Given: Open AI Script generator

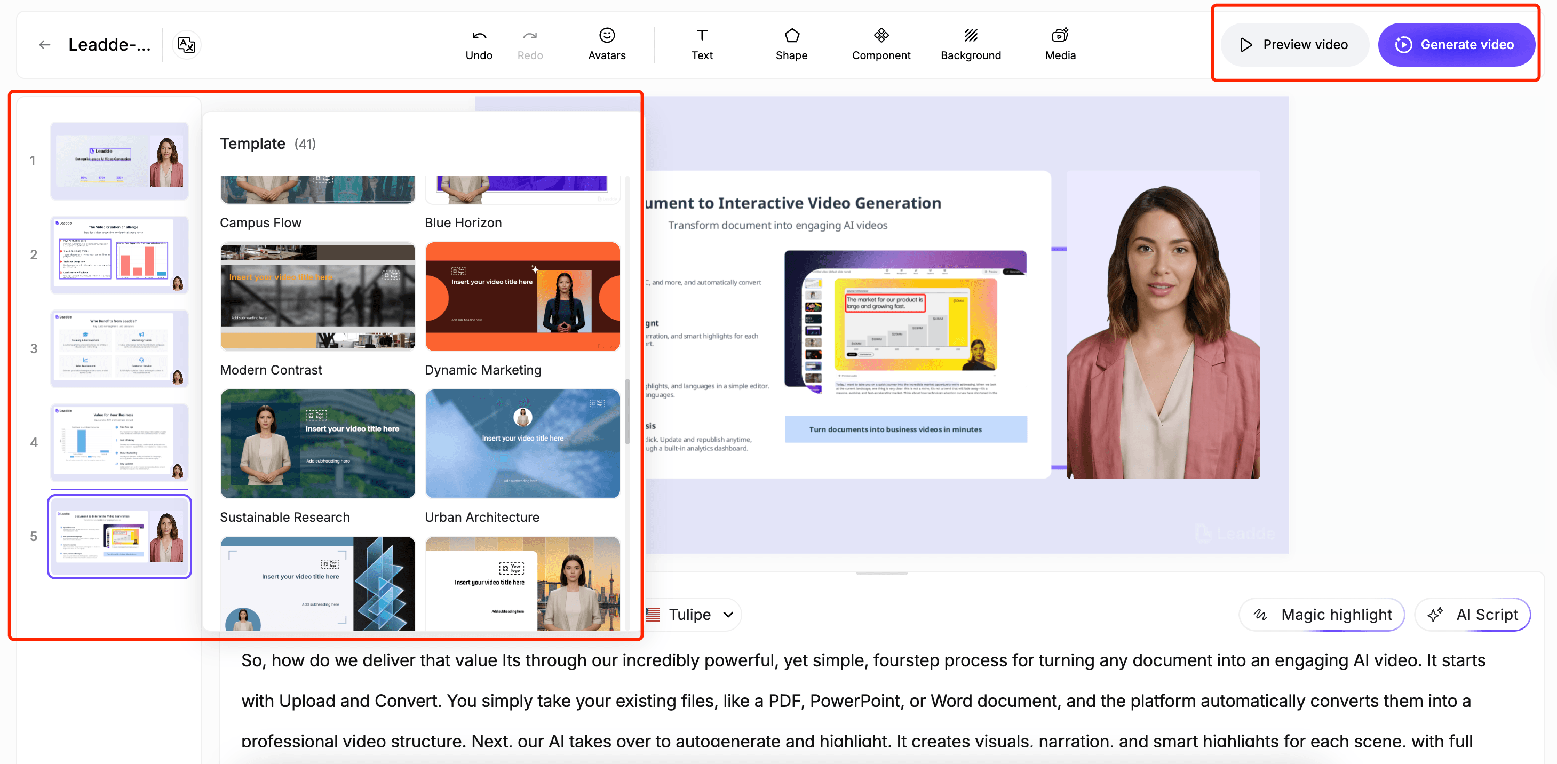Looking at the screenshot, I should [1472, 615].
